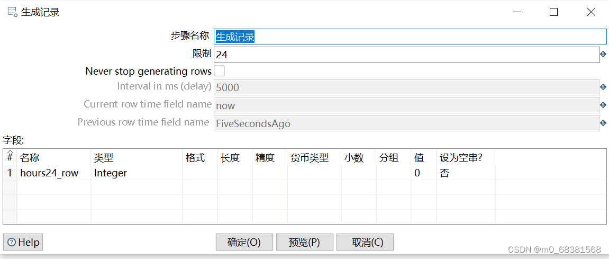The width and height of the screenshot is (609, 259).
Task: Click the 值 column header
Action: point(424,157)
